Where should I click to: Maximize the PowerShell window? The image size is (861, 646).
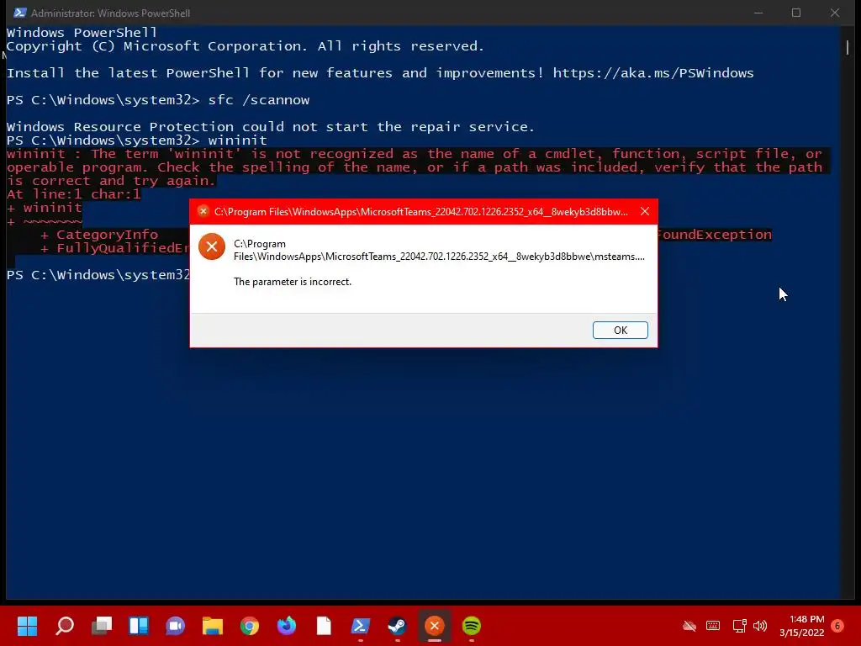tap(796, 13)
